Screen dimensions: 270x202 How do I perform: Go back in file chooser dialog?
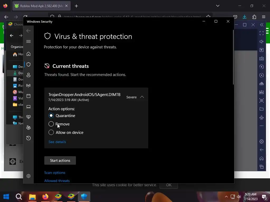pos(12,36)
